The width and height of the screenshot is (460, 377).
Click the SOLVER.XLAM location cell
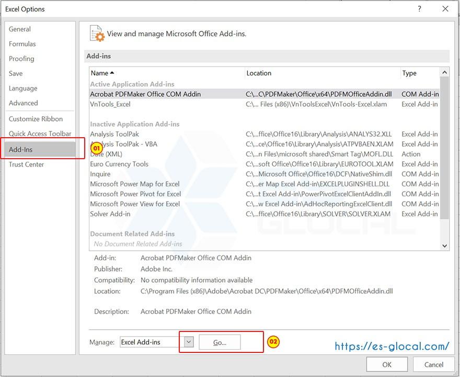tap(318, 214)
